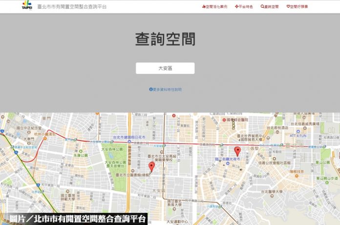Open the magnifier 查詢空間 menu item
This screenshot has width=340, height=225.
pos(270,7)
